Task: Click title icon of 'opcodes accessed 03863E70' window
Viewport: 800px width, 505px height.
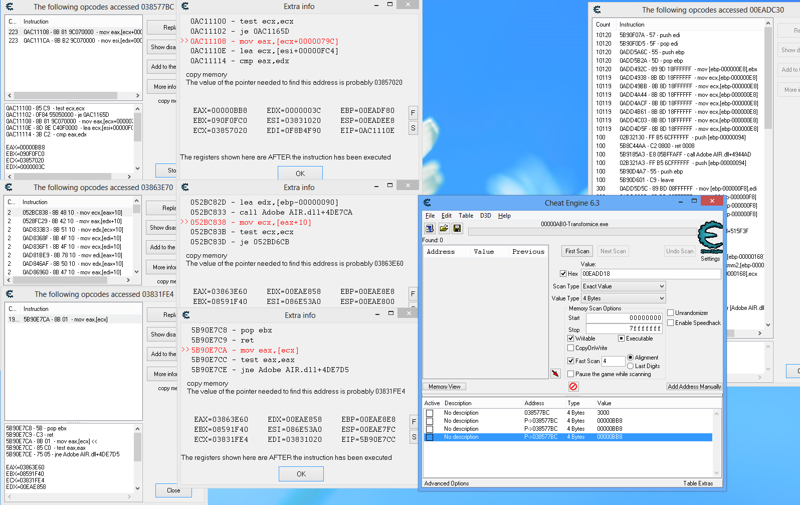Action: pyautogui.click(x=9, y=187)
